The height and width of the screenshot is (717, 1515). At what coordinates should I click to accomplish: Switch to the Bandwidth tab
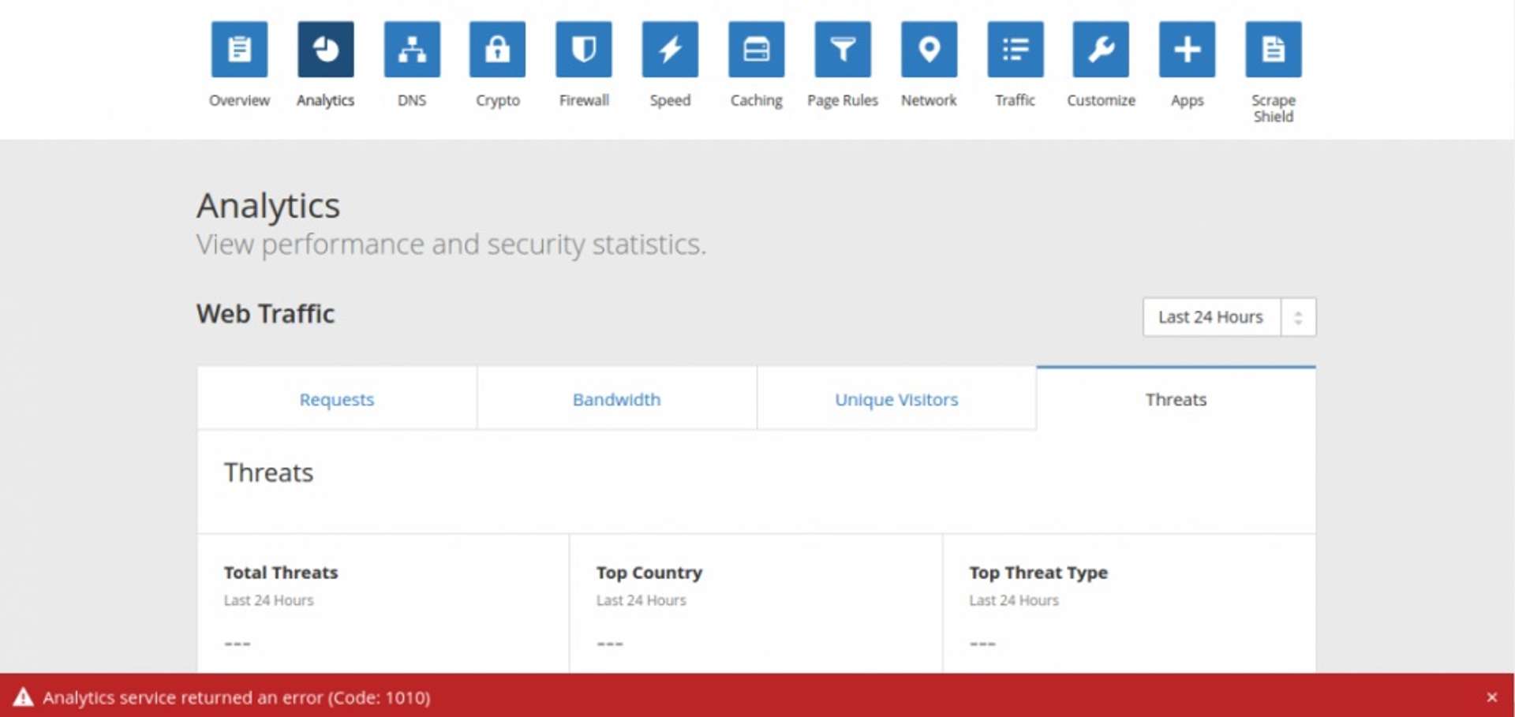point(616,399)
